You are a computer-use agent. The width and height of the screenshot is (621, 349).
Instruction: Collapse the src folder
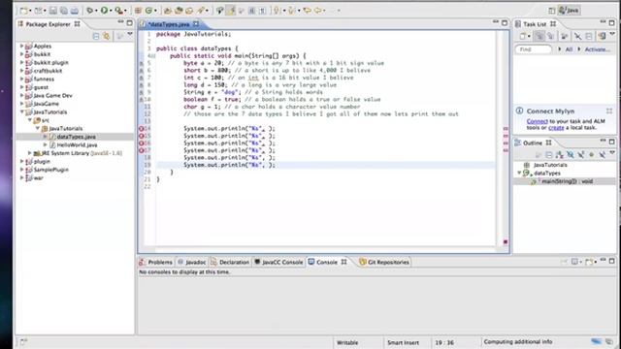[30, 120]
